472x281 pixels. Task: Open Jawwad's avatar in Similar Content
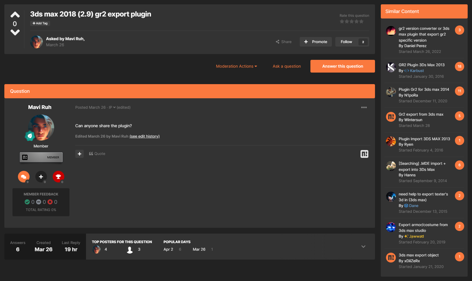pos(391,227)
